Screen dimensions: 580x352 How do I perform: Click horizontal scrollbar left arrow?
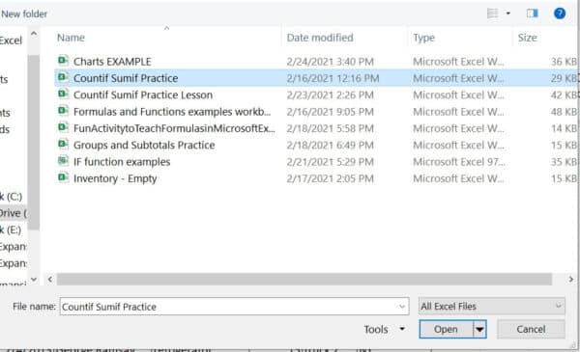click(x=50, y=280)
